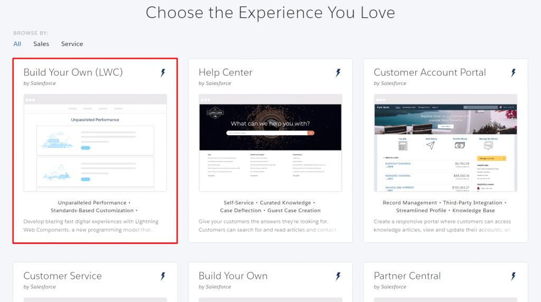The width and height of the screenshot is (541, 302).
Task: Filter templates by Sales
Action: pyautogui.click(x=41, y=44)
